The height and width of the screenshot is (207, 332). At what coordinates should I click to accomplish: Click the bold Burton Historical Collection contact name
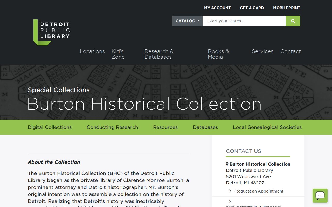260,164
